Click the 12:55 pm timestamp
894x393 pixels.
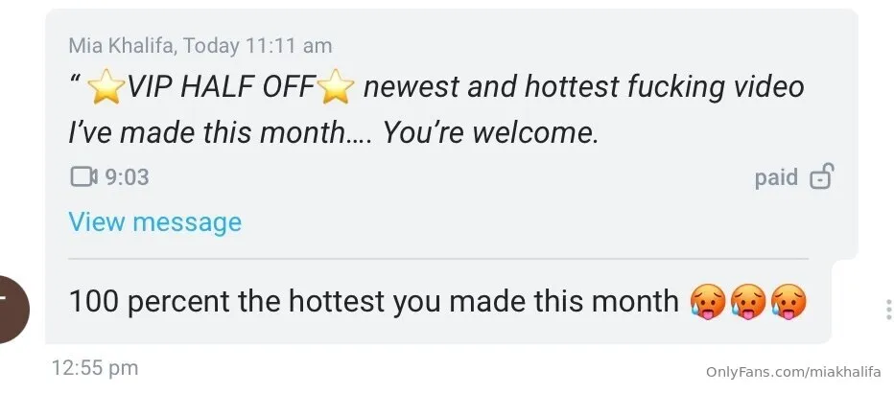(x=95, y=367)
